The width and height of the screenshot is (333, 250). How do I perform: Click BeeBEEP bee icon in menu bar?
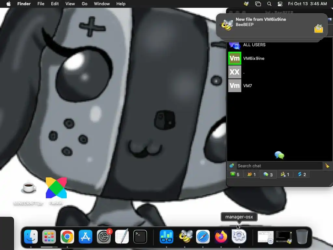click(x=246, y=4)
